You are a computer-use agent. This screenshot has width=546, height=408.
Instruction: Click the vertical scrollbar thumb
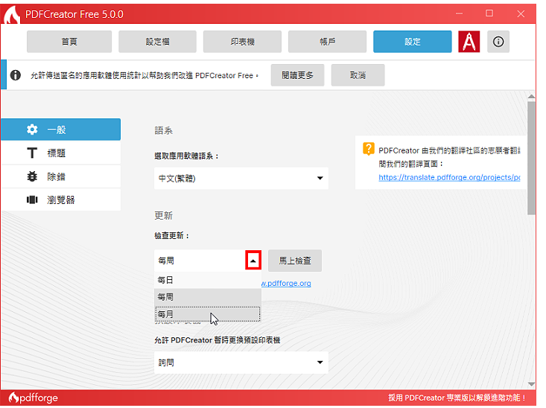(x=531, y=158)
